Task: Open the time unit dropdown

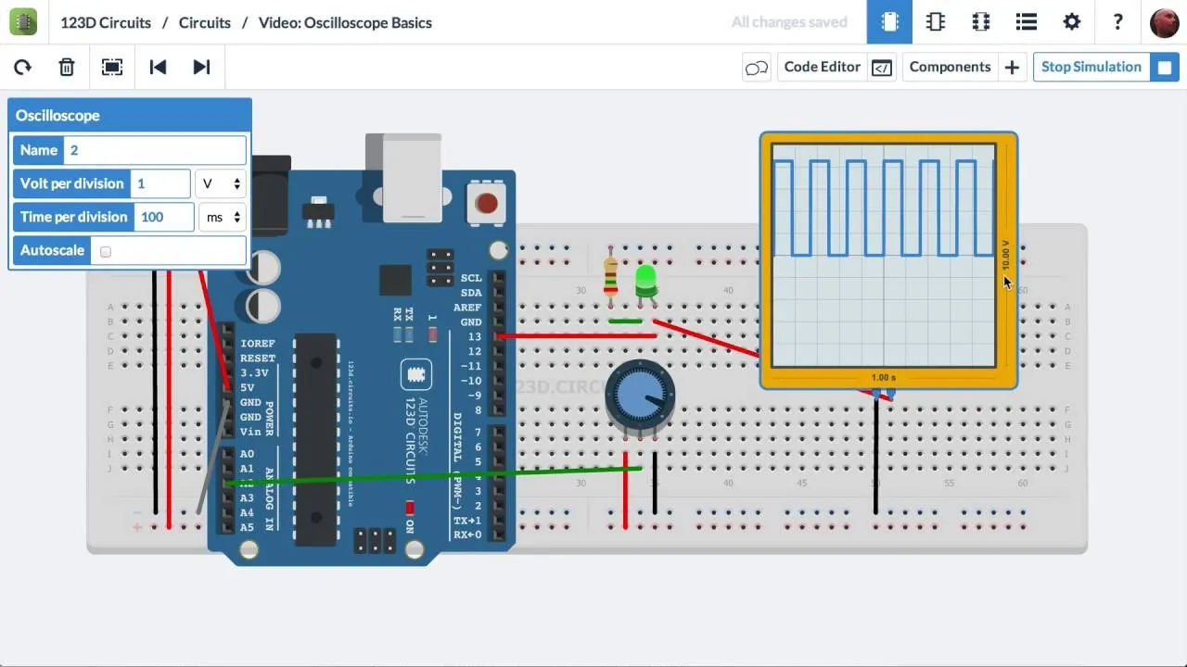Action: (220, 217)
